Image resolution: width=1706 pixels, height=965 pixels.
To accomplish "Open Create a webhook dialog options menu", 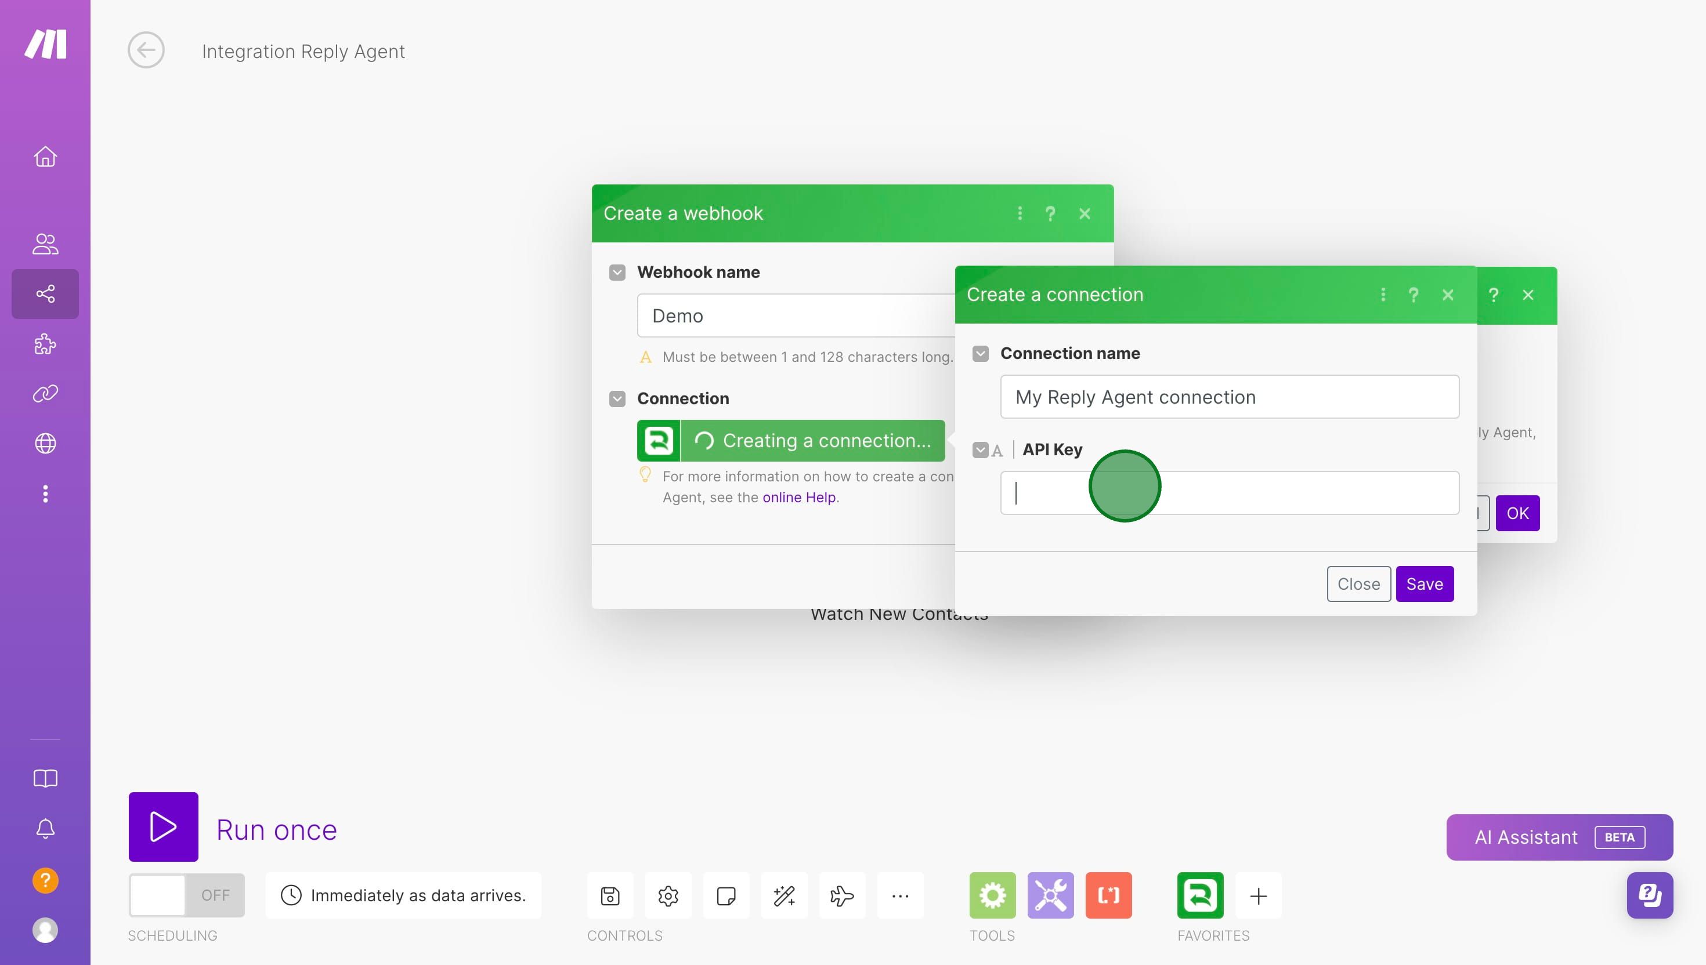I will click(x=1020, y=213).
